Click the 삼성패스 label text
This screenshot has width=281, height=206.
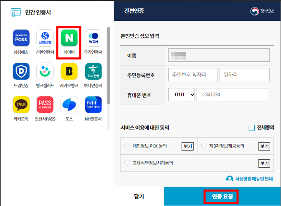pyautogui.click(x=21, y=52)
